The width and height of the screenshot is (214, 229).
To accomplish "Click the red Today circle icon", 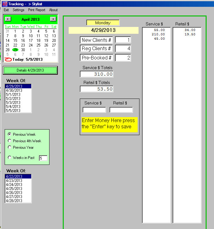I will click(x=8, y=59).
